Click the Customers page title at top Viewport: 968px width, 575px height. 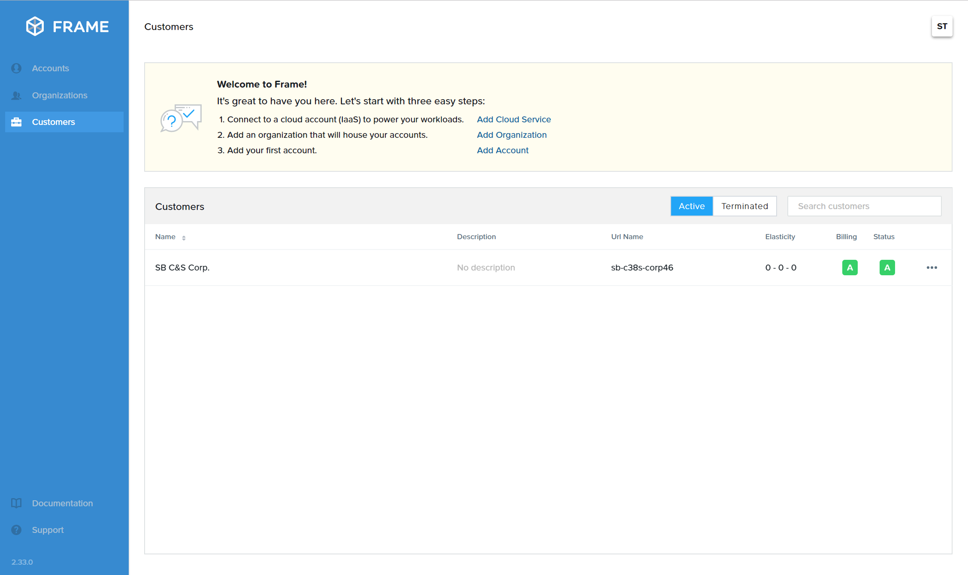[x=169, y=27]
